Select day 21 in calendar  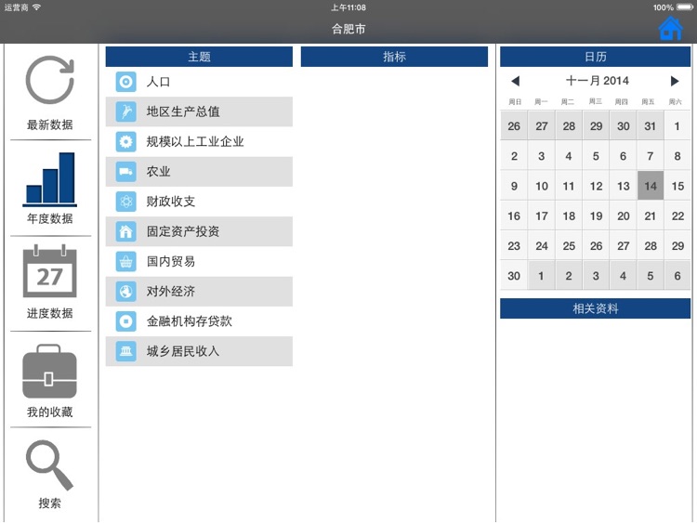[x=651, y=216]
